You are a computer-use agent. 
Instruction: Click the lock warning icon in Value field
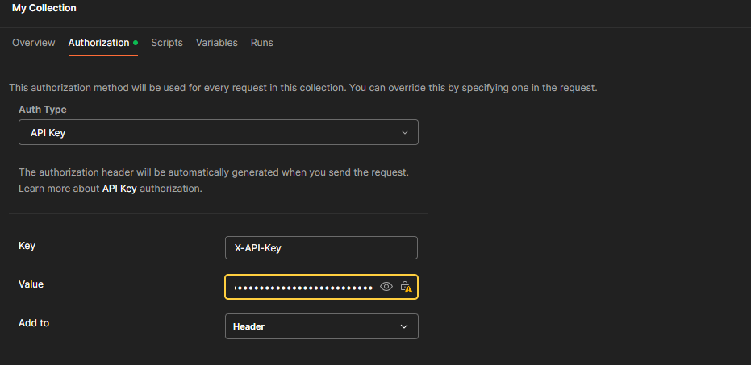pos(407,287)
